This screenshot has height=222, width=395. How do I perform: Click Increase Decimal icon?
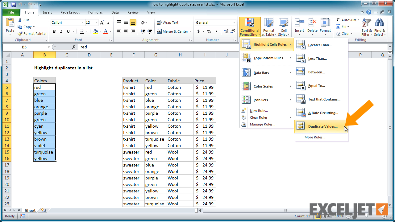tap(226, 31)
